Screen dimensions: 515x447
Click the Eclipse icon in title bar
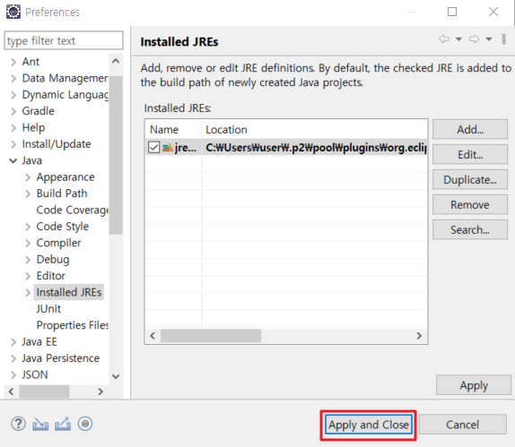point(13,12)
